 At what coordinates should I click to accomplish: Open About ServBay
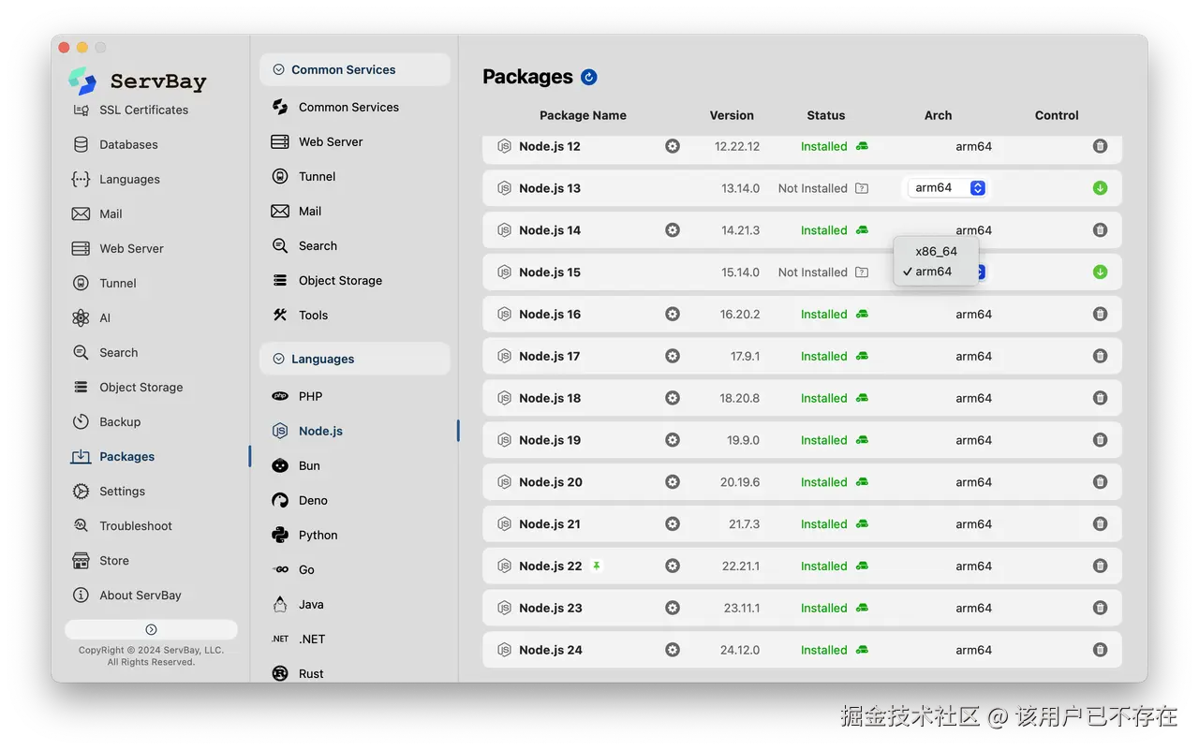(126, 595)
